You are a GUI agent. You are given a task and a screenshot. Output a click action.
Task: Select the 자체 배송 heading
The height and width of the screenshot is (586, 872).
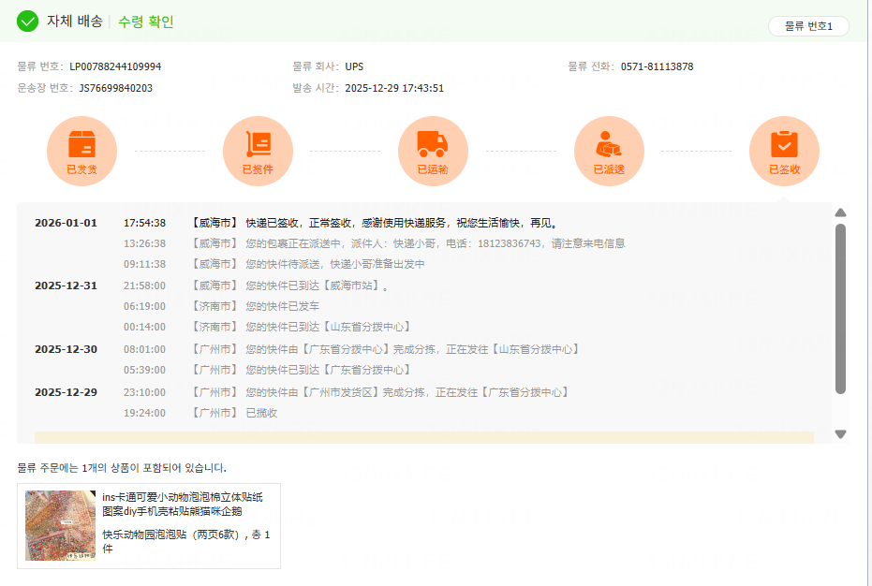tap(75, 22)
